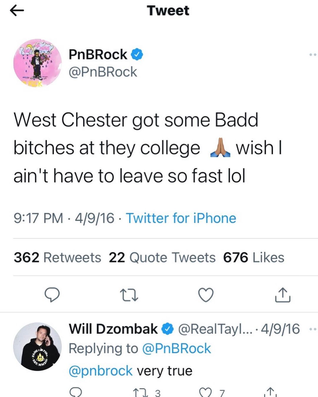Tap the @pnbrock mention in the reply
The height and width of the screenshot is (397, 318).
pyautogui.click(x=100, y=371)
